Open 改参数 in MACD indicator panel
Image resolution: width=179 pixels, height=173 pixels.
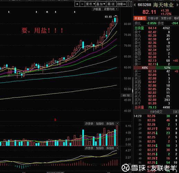(x=89, y=148)
